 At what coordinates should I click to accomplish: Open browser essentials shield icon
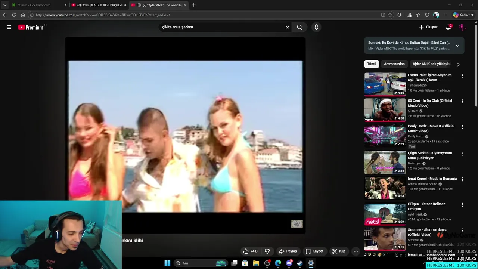tap(427, 15)
